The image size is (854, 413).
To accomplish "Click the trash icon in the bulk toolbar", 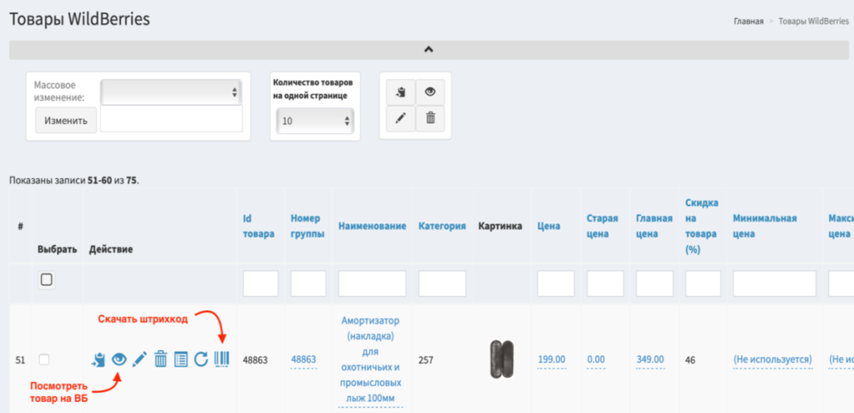I will [430, 118].
